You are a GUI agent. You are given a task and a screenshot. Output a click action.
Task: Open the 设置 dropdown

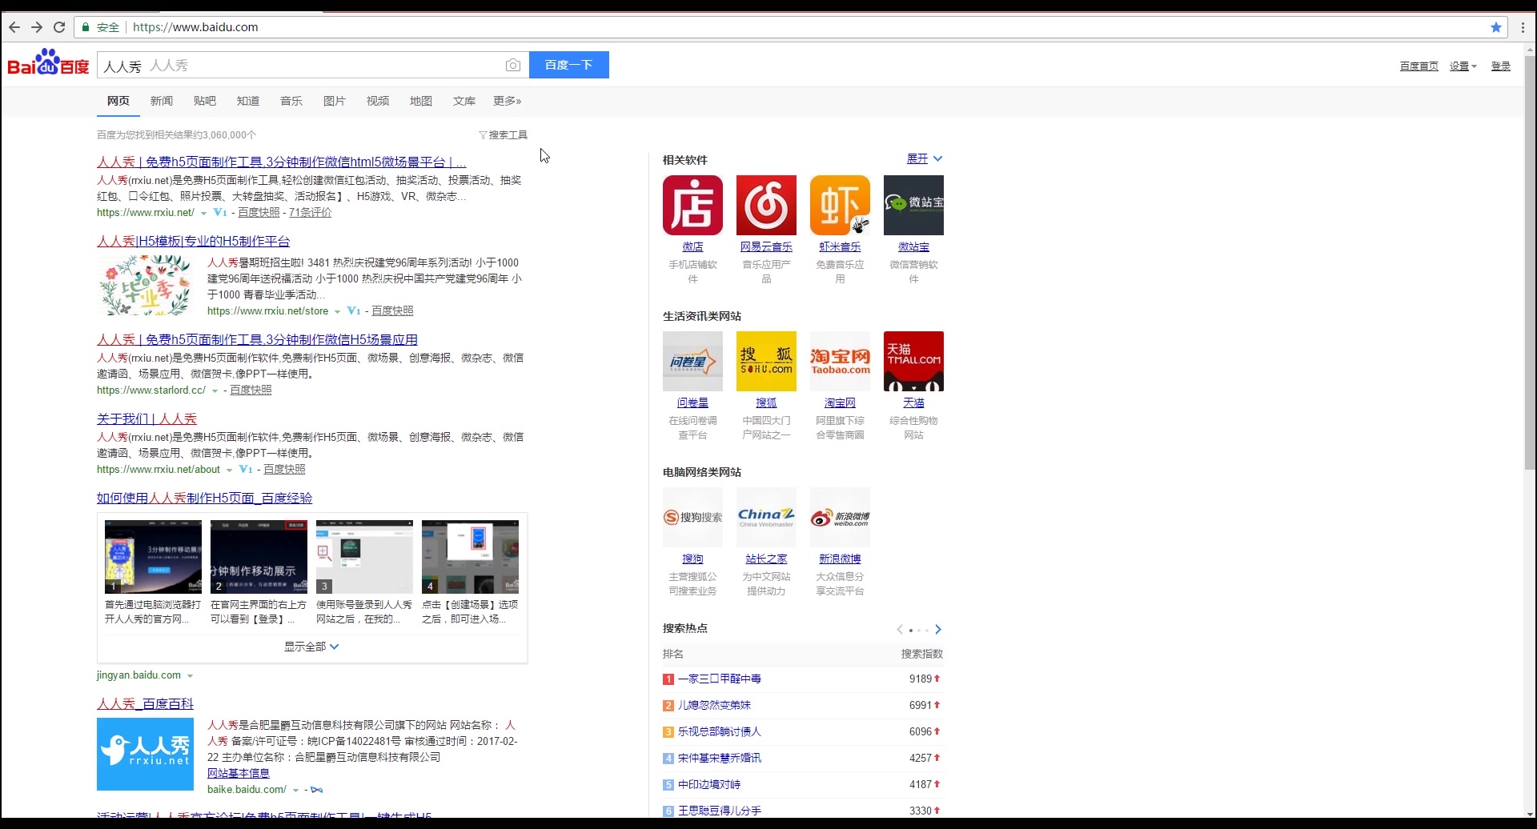tap(1463, 66)
